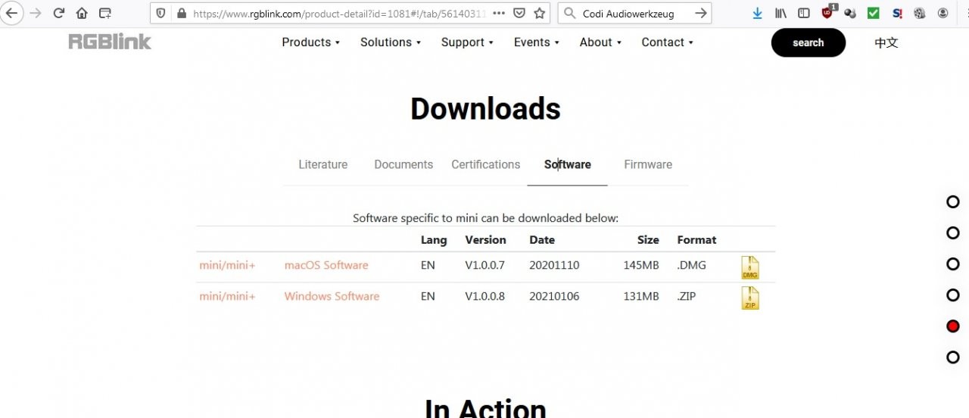Select the active red section dot
This screenshot has width=969, height=418.
click(x=953, y=326)
